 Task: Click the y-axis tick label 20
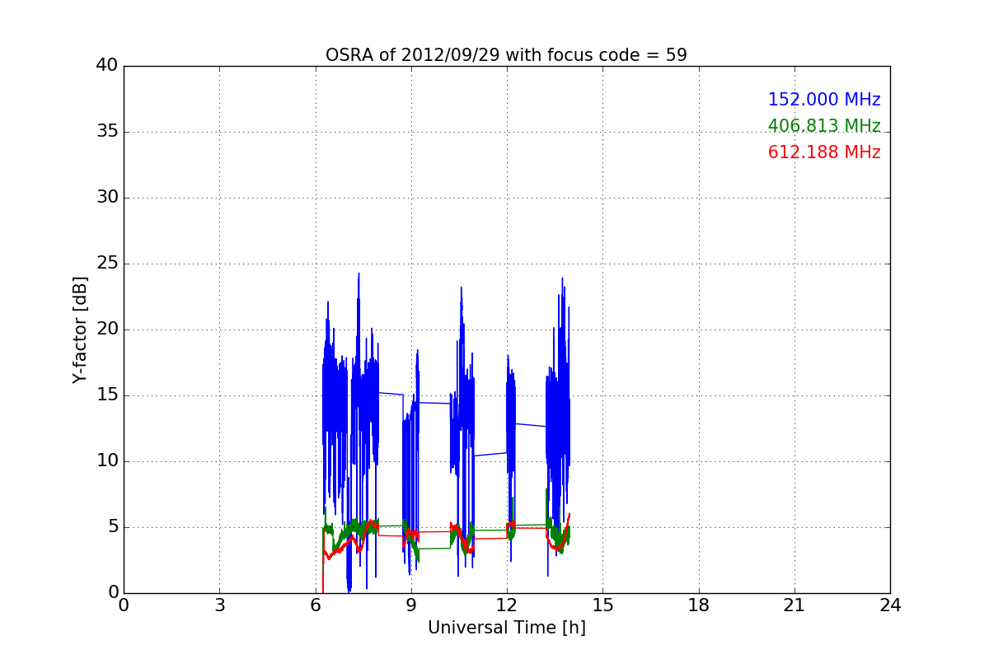coord(107,329)
